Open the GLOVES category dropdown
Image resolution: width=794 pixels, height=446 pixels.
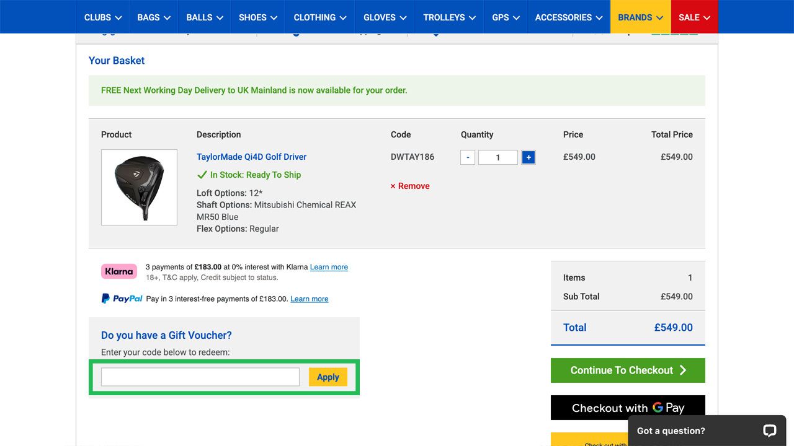(x=384, y=17)
